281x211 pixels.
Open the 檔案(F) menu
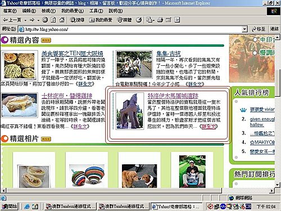(x=10, y=11)
